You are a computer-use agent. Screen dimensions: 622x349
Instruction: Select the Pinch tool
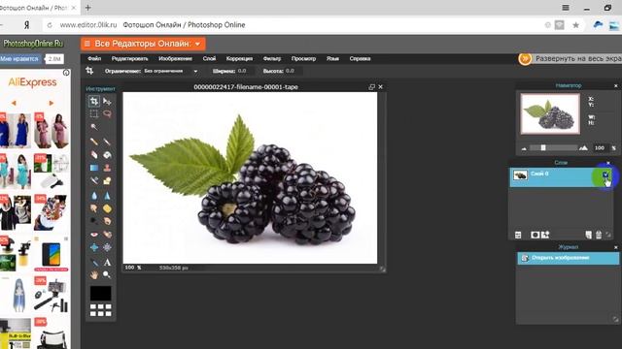pos(107,248)
